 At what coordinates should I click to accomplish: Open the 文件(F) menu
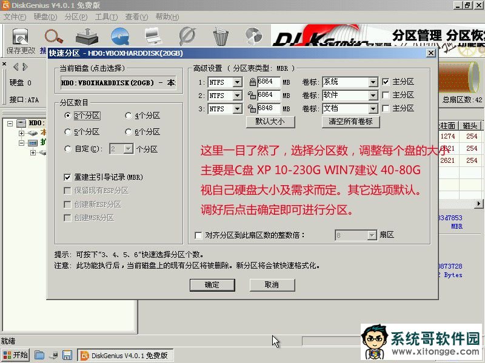click(15, 17)
